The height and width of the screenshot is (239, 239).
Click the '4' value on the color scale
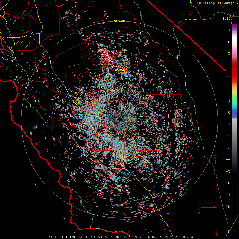(x=229, y=65)
